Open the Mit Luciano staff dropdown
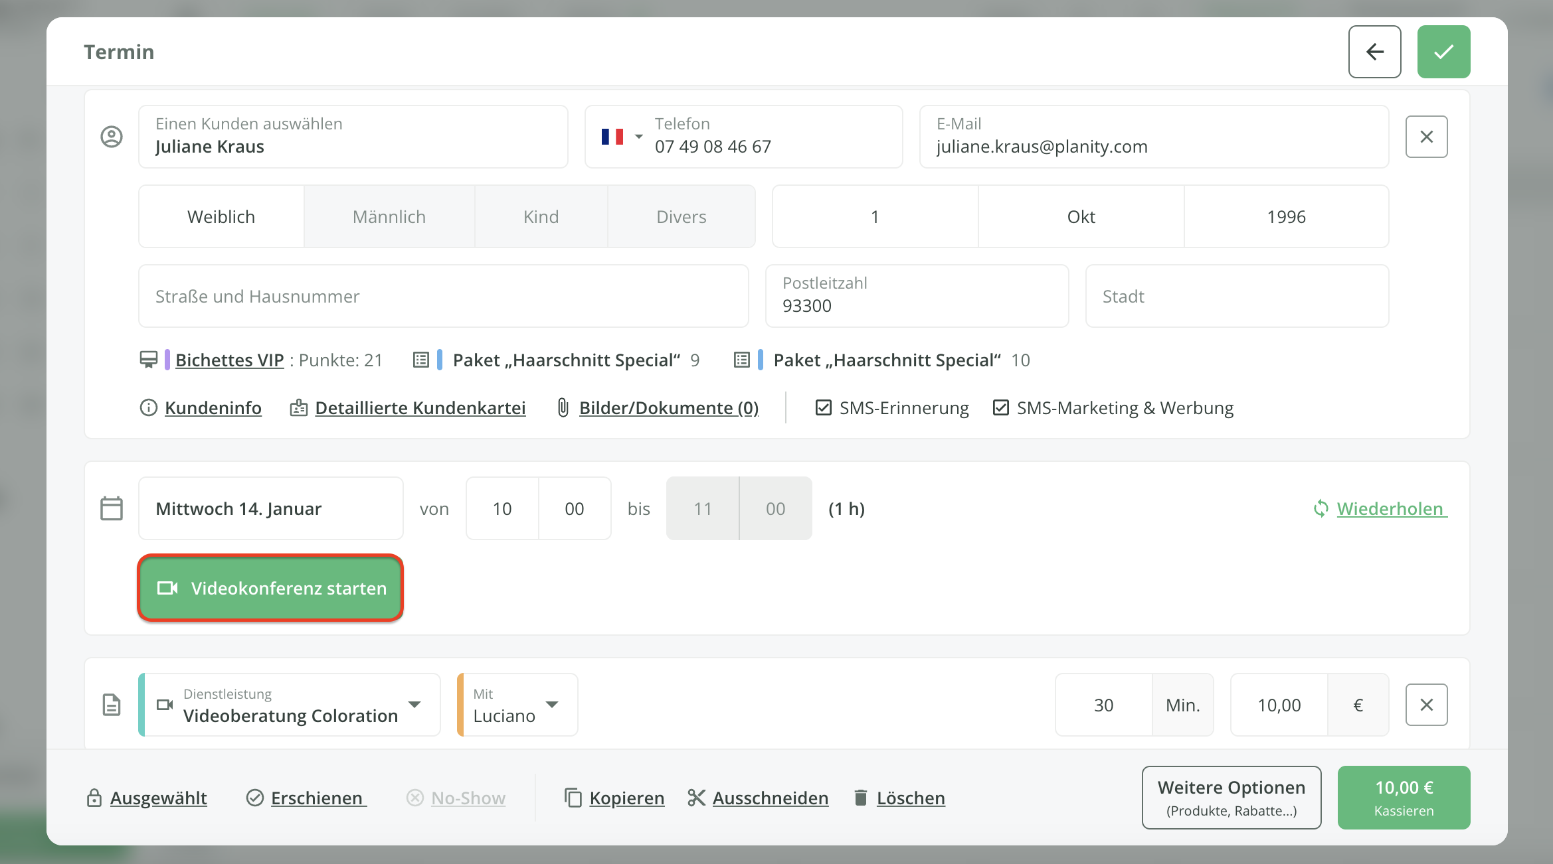The height and width of the screenshot is (864, 1553). pos(551,705)
